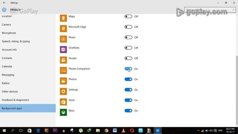Click the Store app icon in list
The image size is (238, 134).
(63, 102)
